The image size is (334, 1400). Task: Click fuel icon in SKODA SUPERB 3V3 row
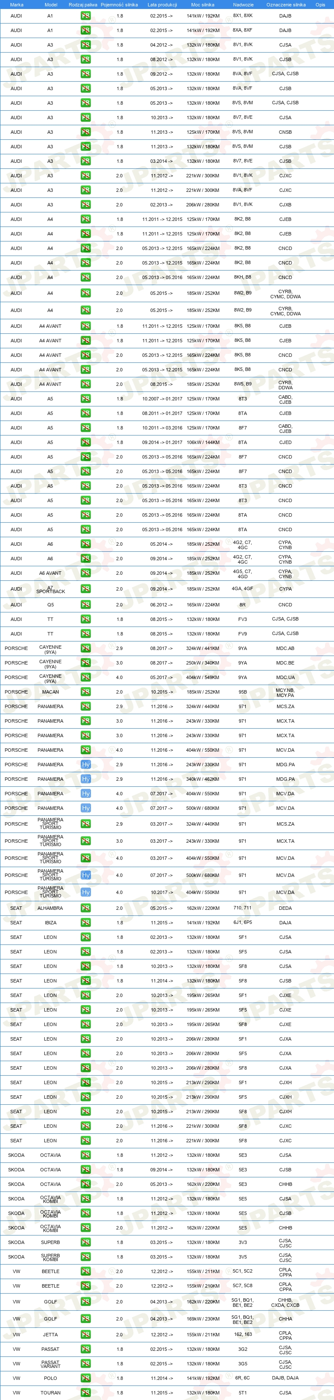(x=86, y=1242)
